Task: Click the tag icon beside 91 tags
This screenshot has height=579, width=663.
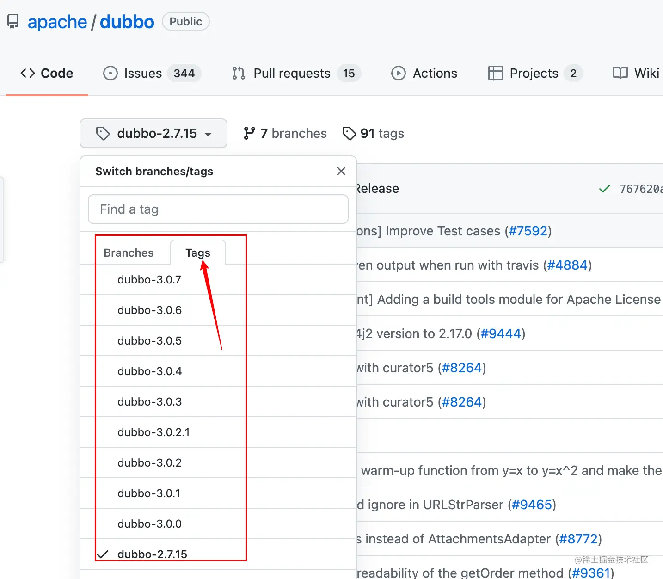Action: (x=349, y=133)
